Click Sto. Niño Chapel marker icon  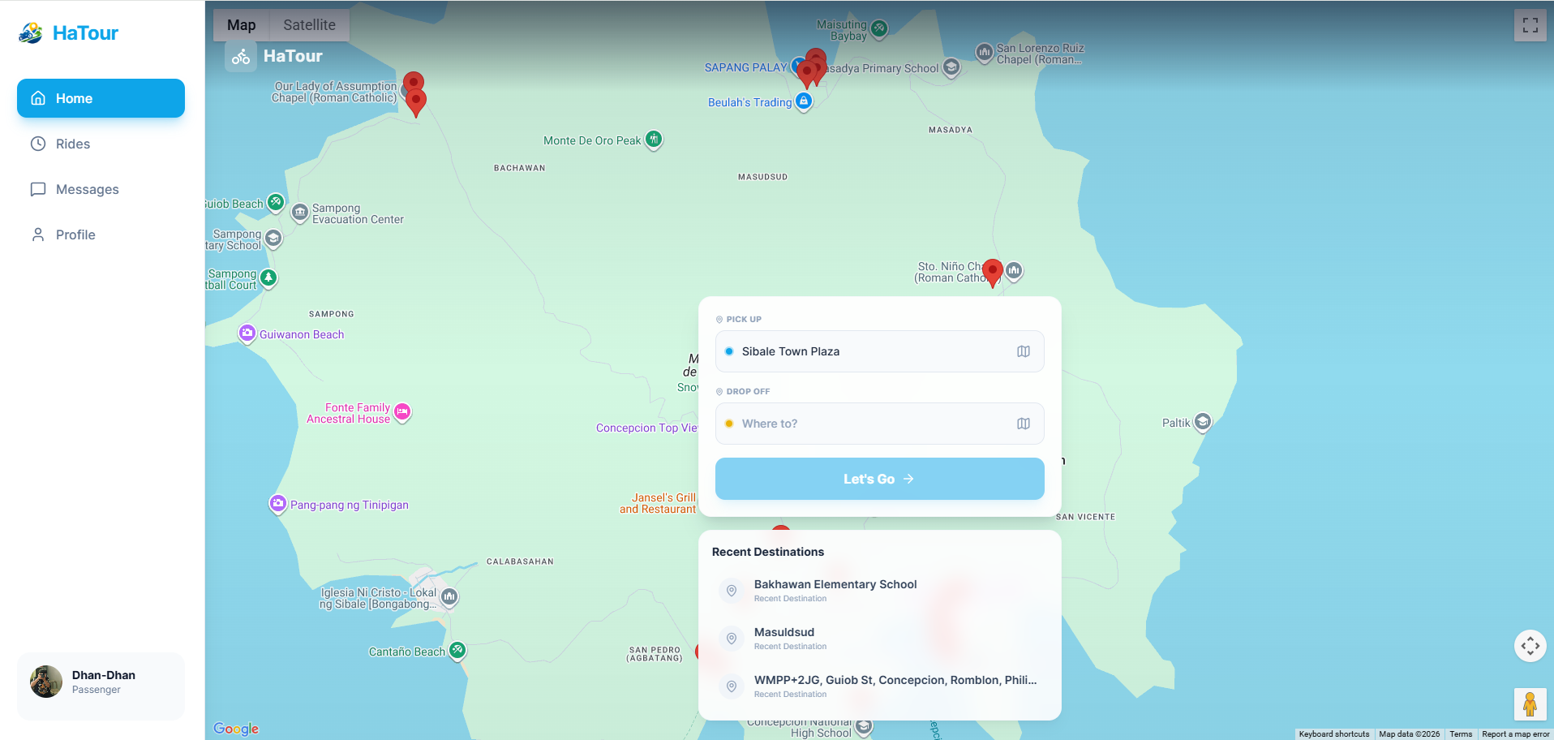point(1014,271)
